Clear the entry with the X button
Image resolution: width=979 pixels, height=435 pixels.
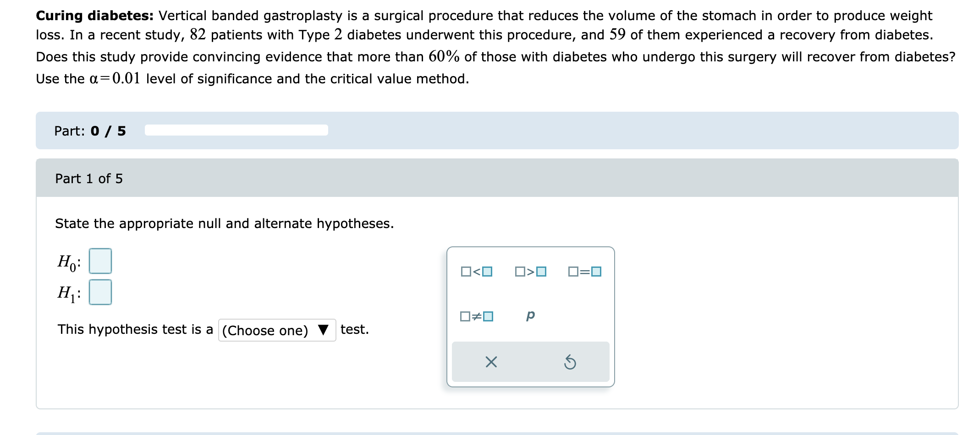491,362
